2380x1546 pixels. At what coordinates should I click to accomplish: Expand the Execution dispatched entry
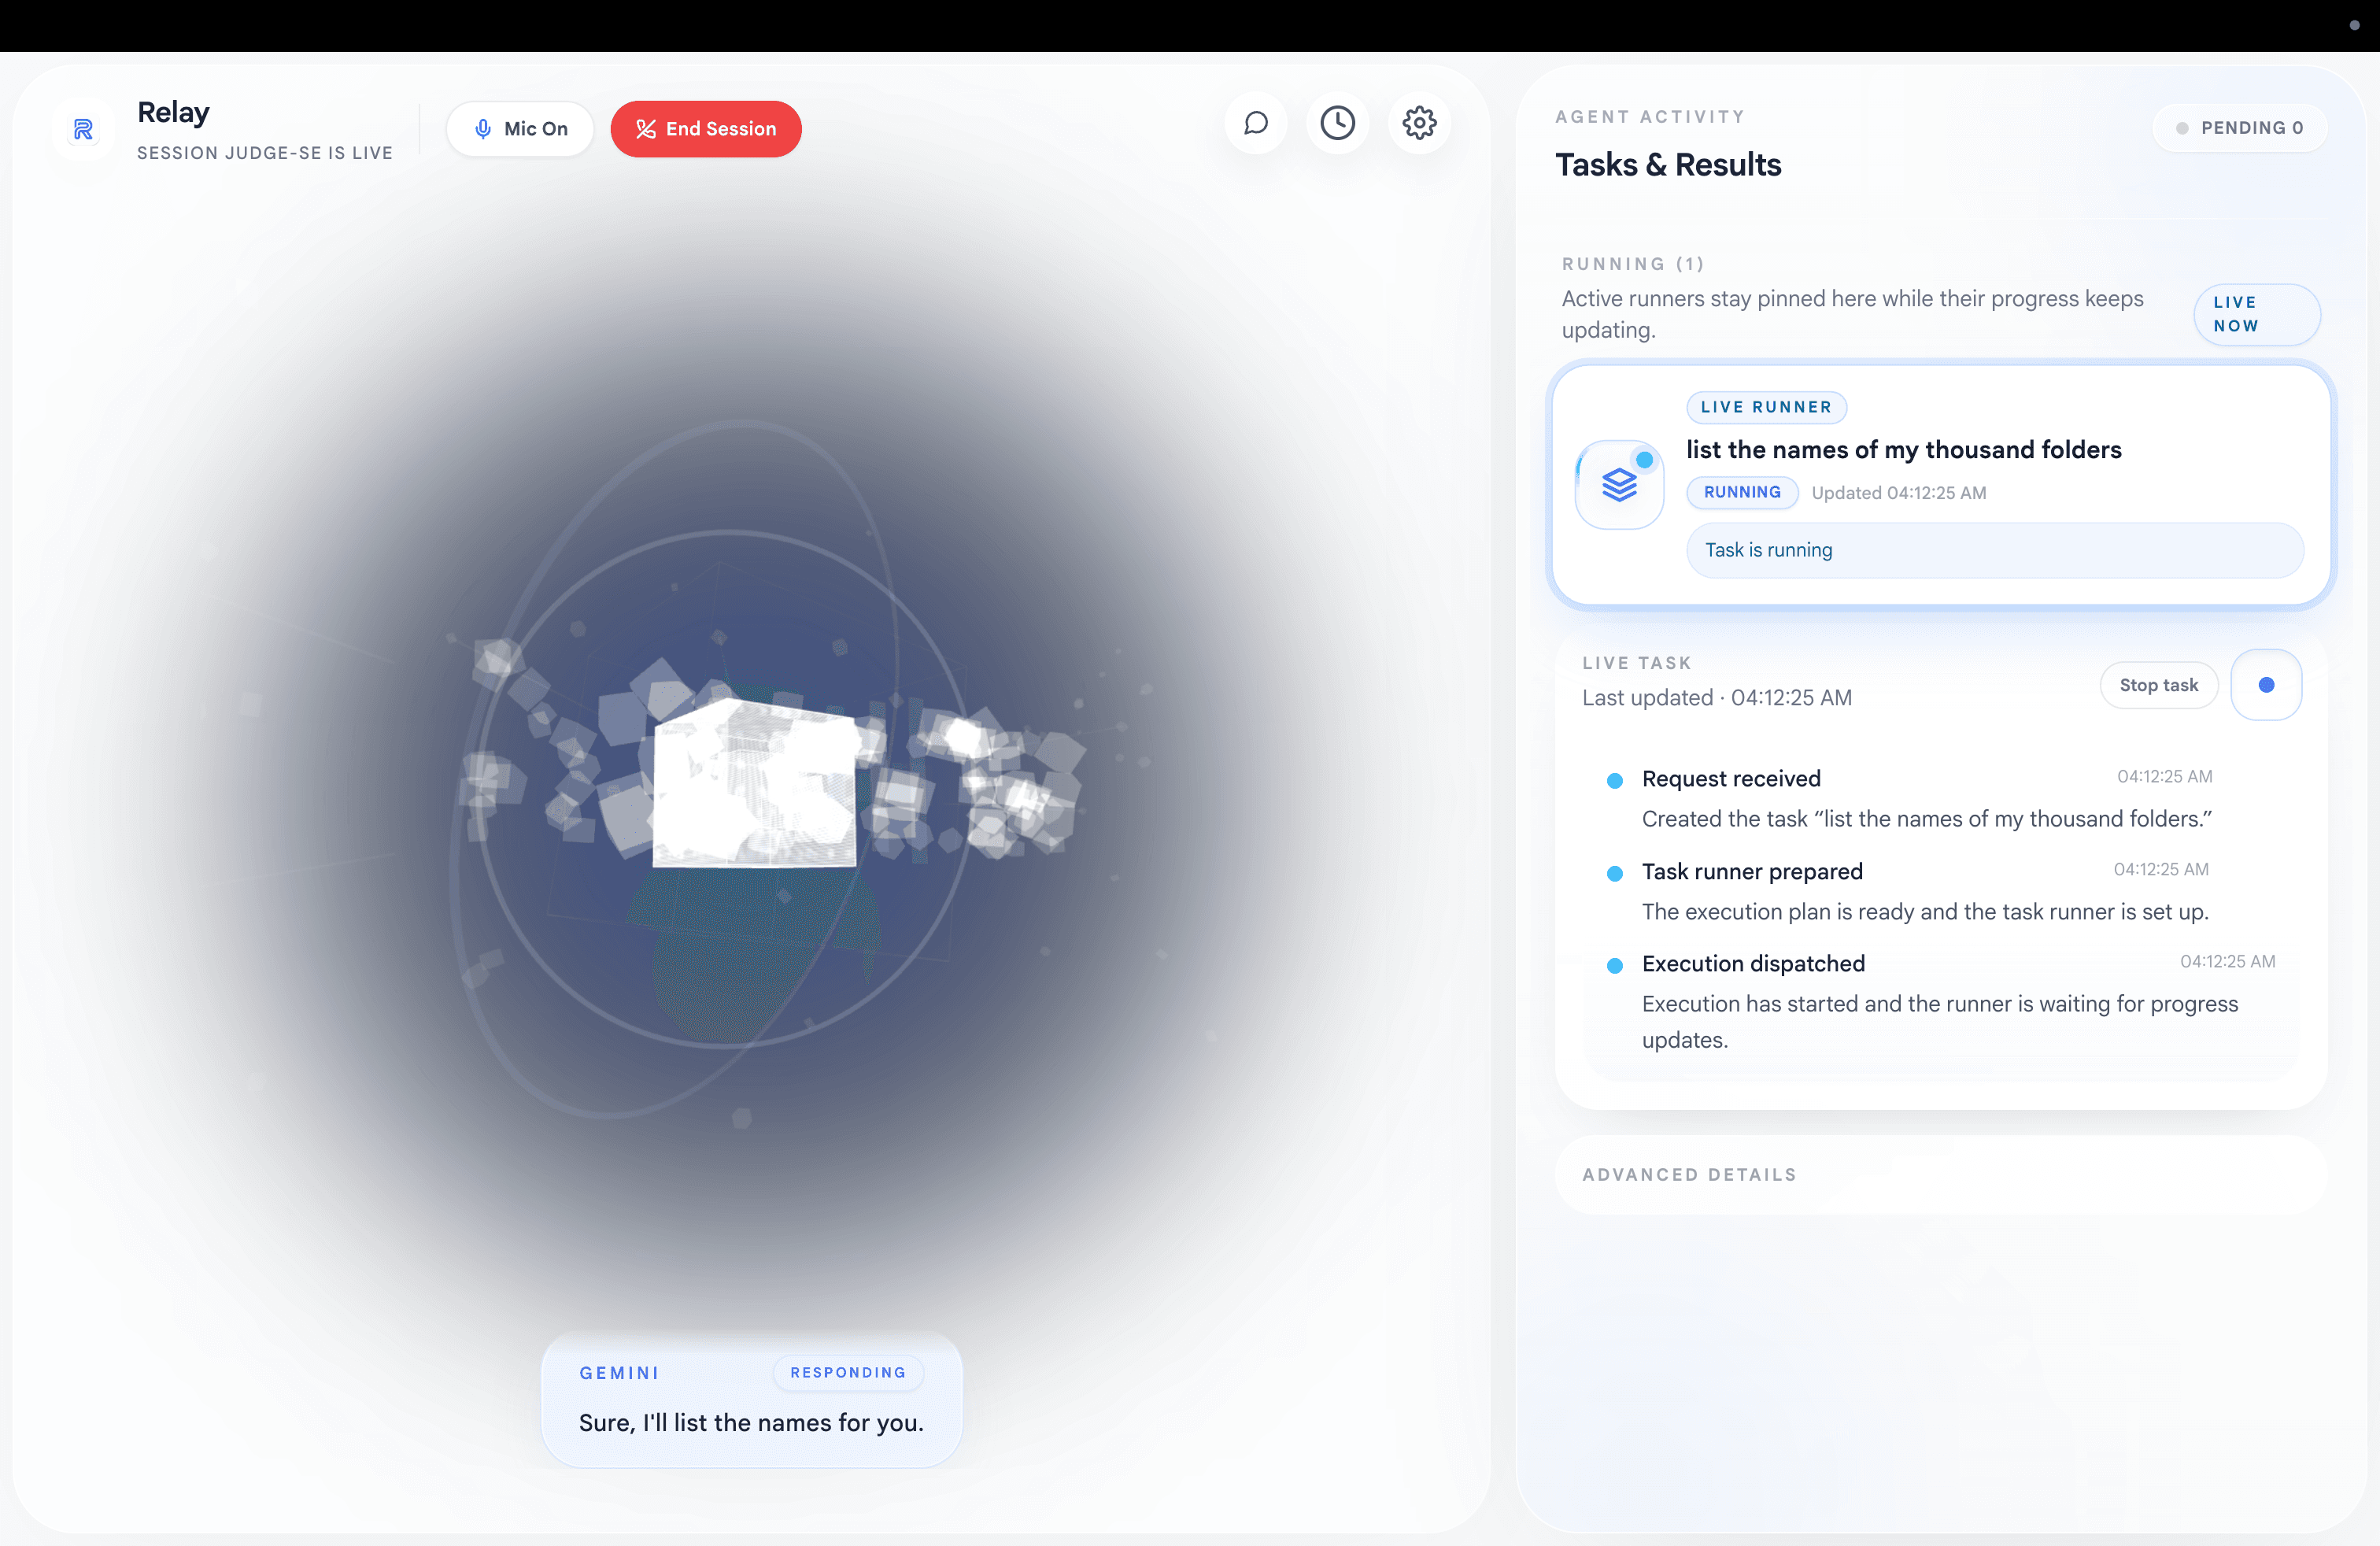[x=1753, y=964]
